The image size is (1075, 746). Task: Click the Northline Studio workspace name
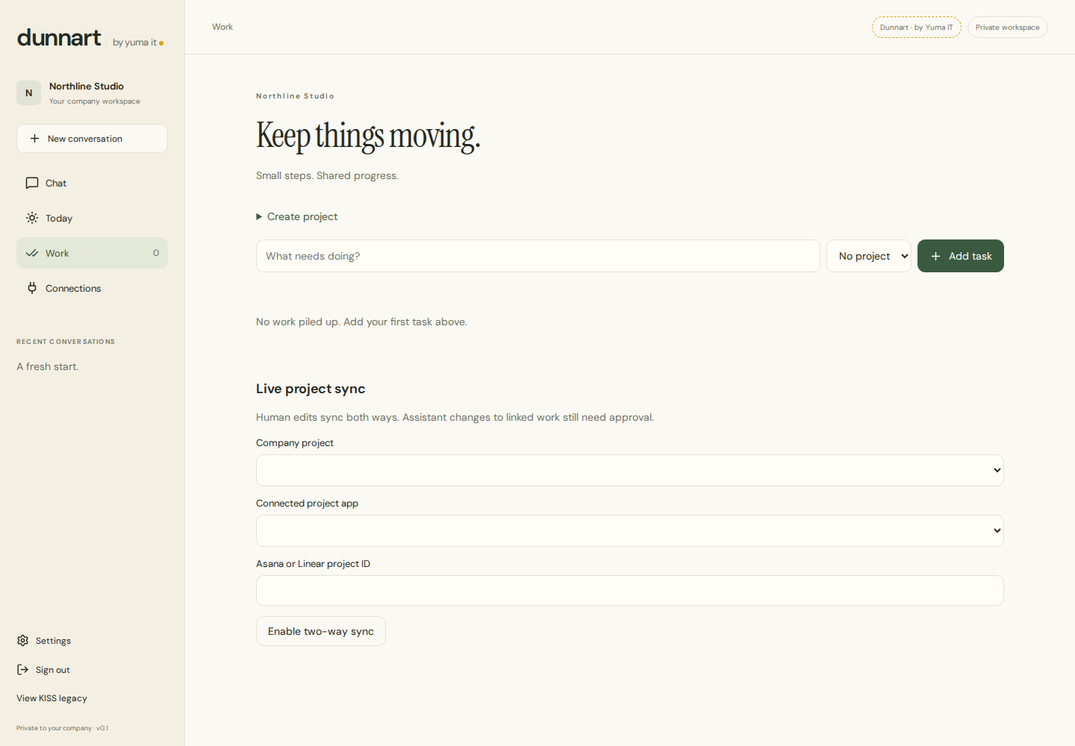(87, 87)
